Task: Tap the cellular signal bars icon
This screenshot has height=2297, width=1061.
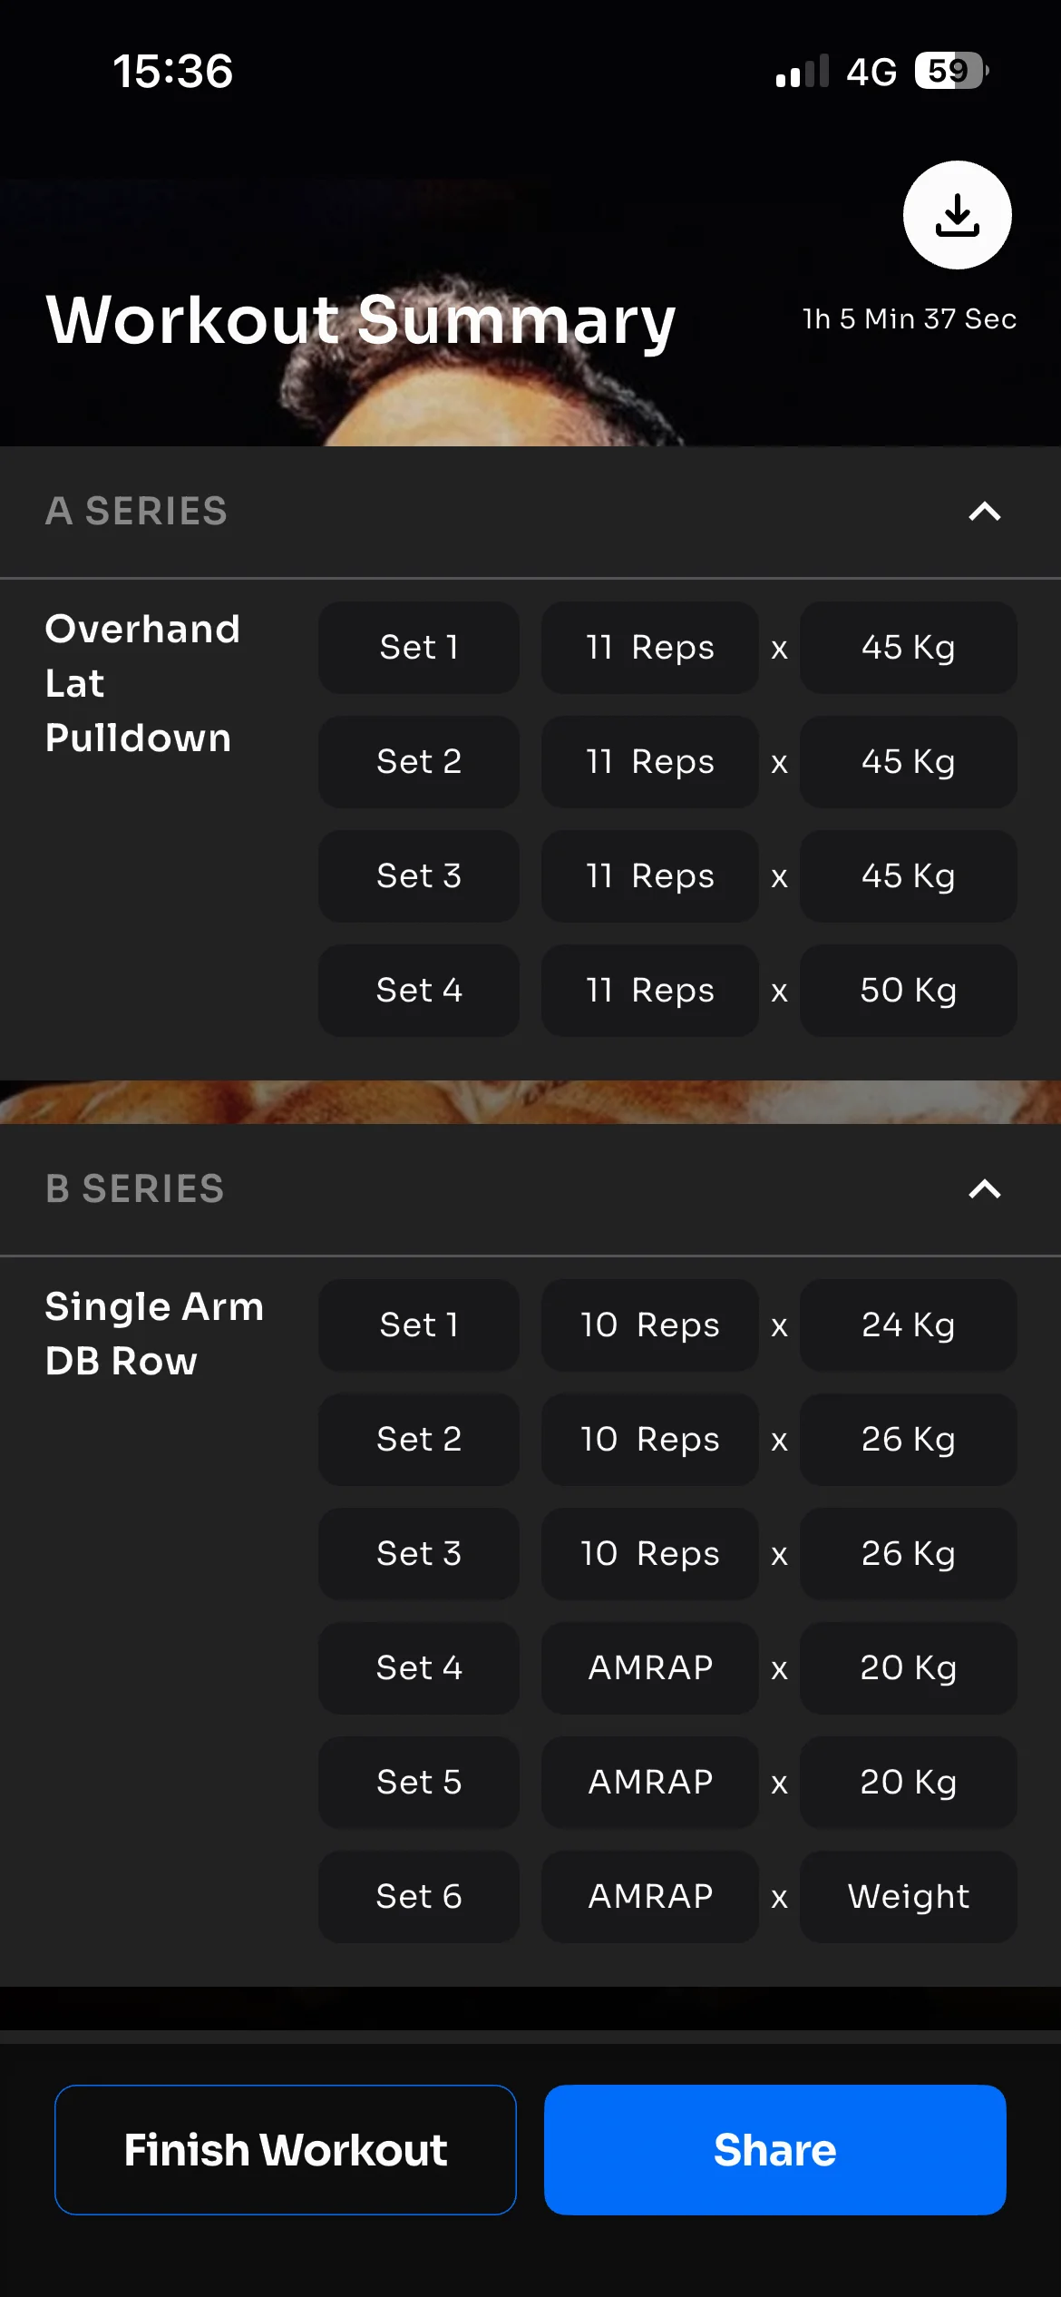Action: click(x=802, y=72)
